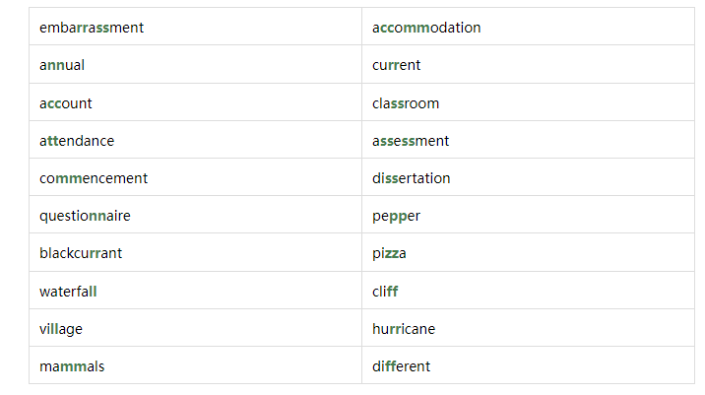The image size is (705, 395).
Task: Select the accommodation cell
Action: tap(529, 26)
